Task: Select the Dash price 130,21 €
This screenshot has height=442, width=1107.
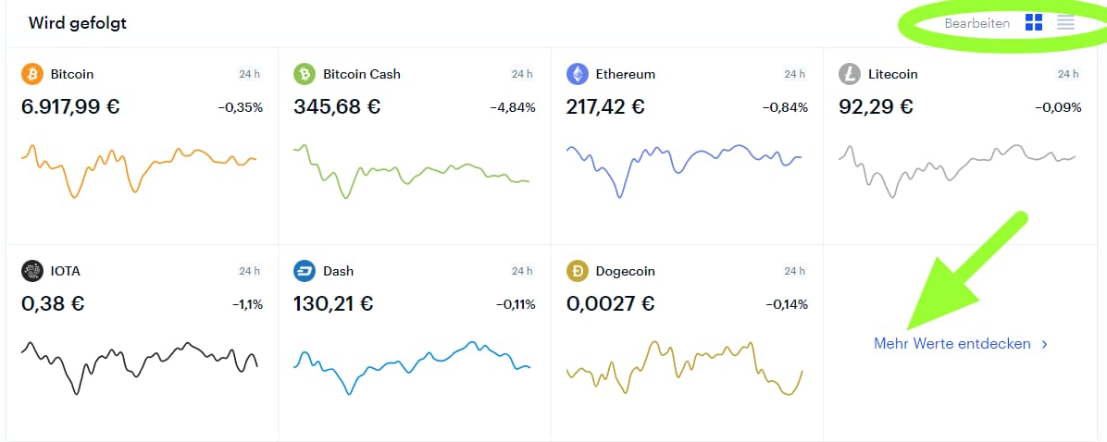Action: point(333,304)
